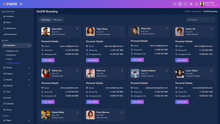
Task: Open options menu on Joyce Neal card
Action: point(77,29)
